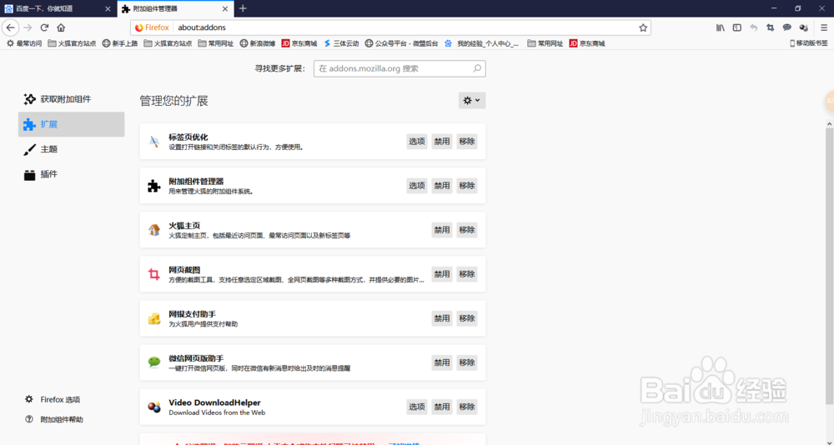
Task: Remove the Video DownloadHelper extension
Action: (x=467, y=407)
